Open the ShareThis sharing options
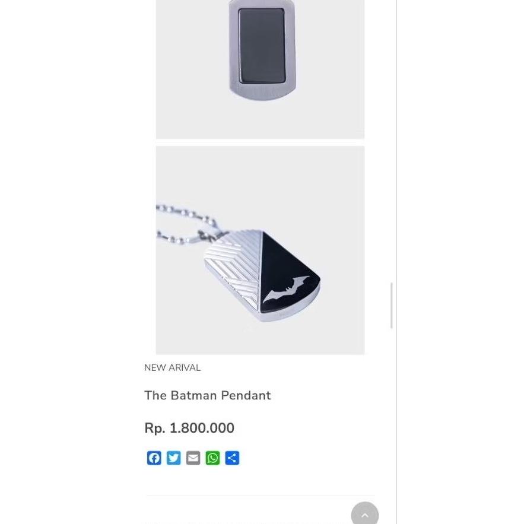524x524 pixels. point(232,458)
